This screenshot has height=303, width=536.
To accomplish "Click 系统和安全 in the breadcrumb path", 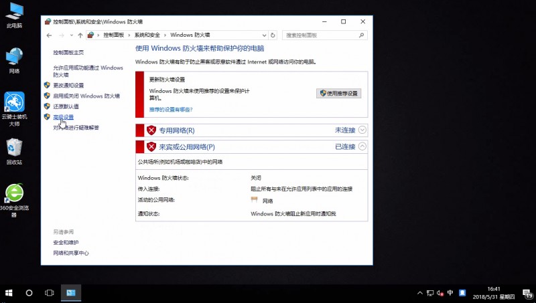I will (x=147, y=35).
